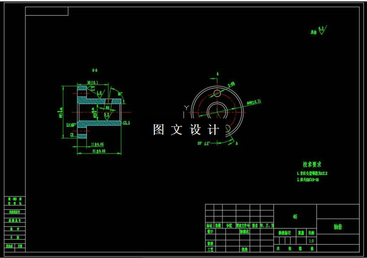Click the 'C2' chamfer note
367x258 pixels.
72,134
